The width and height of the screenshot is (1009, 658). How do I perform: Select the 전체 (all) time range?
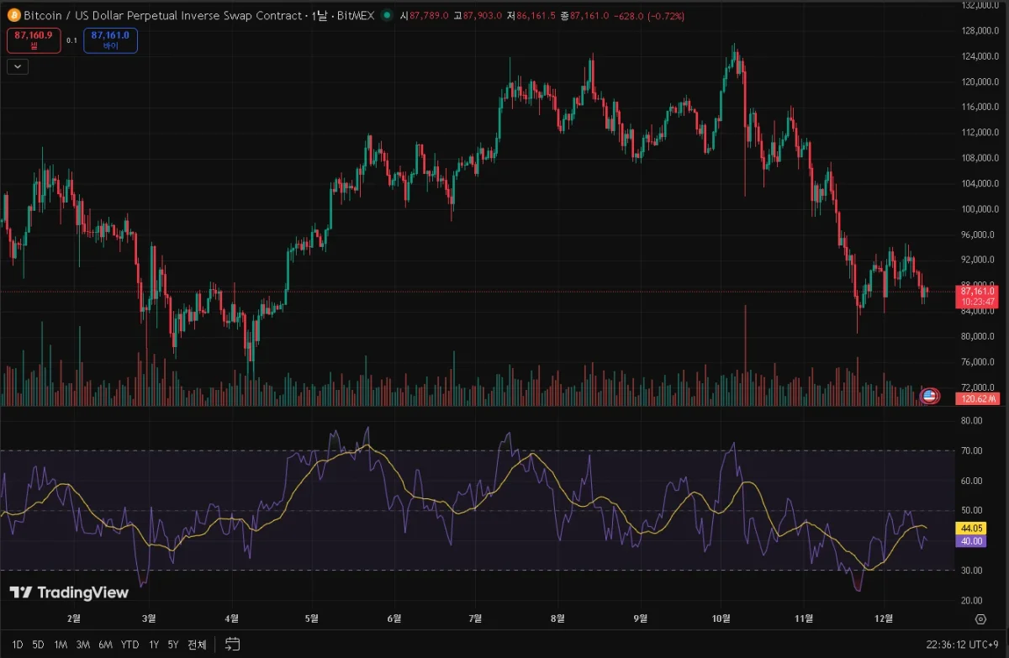coord(197,645)
